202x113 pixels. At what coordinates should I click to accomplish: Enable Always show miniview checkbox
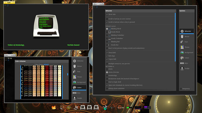[x=107, y=89]
